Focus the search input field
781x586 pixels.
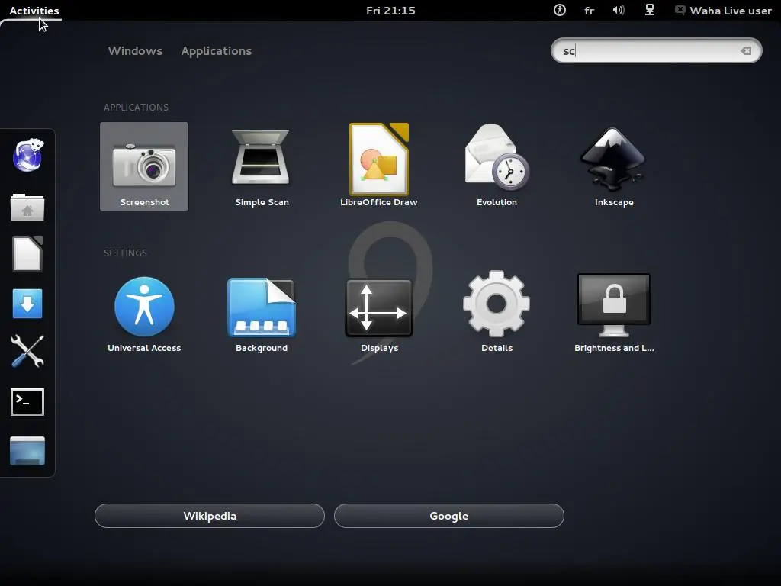(x=656, y=51)
